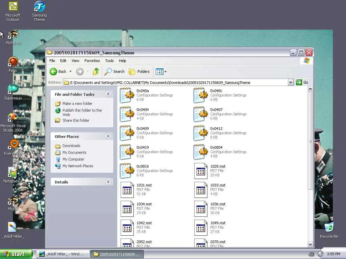Click the file list scrollbar up arrow
The height and width of the screenshot is (259, 346).
(310, 89)
